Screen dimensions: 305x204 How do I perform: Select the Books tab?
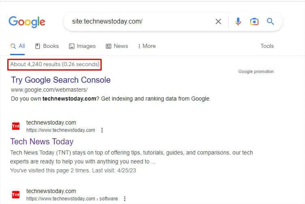(x=47, y=46)
